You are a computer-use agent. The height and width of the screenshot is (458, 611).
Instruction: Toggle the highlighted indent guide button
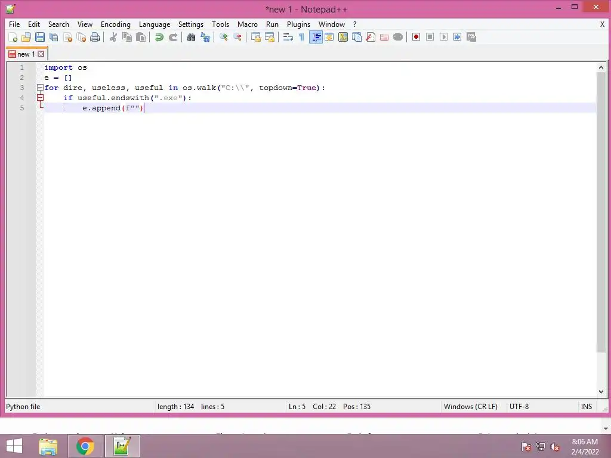click(316, 37)
